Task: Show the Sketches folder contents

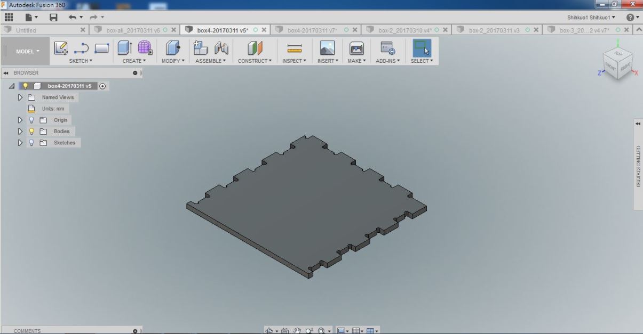Action: [x=20, y=142]
